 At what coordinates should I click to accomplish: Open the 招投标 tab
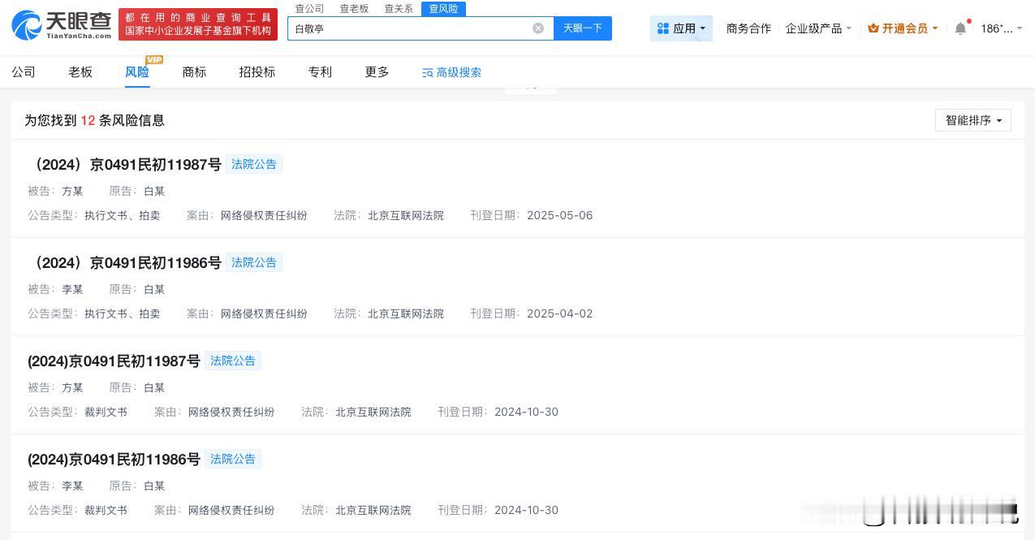point(257,72)
